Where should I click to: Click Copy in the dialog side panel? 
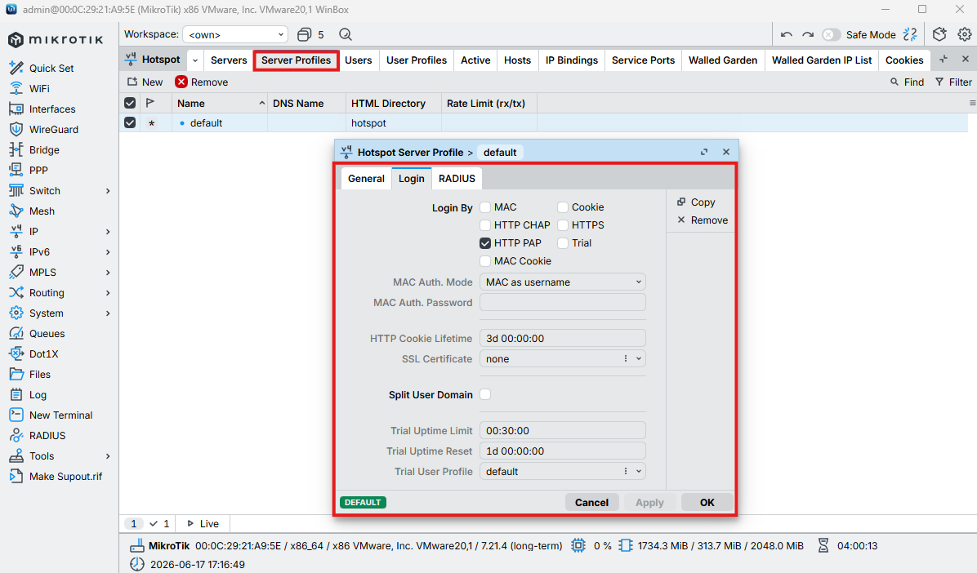click(696, 202)
